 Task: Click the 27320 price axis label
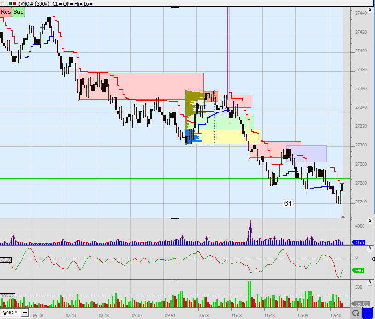[361, 126]
